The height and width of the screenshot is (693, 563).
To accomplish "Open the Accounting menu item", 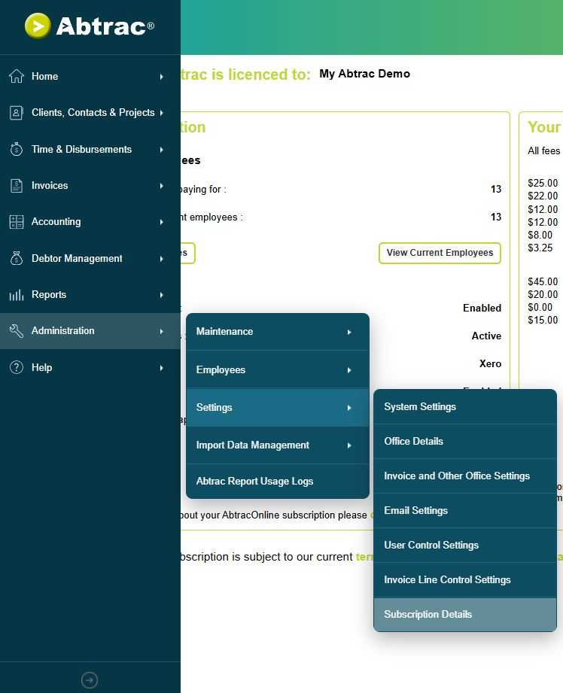I will (x=90, y=222).
